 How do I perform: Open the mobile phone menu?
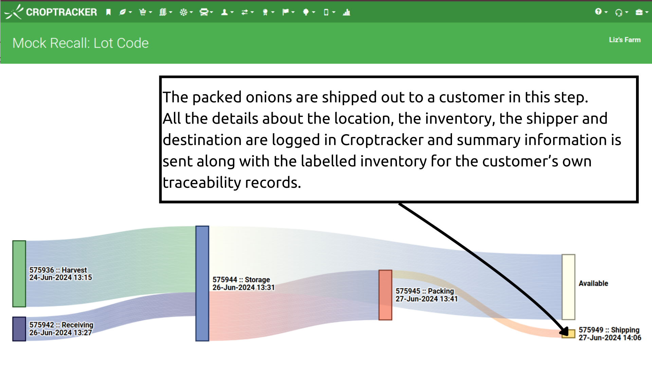[x=329, y=12]
